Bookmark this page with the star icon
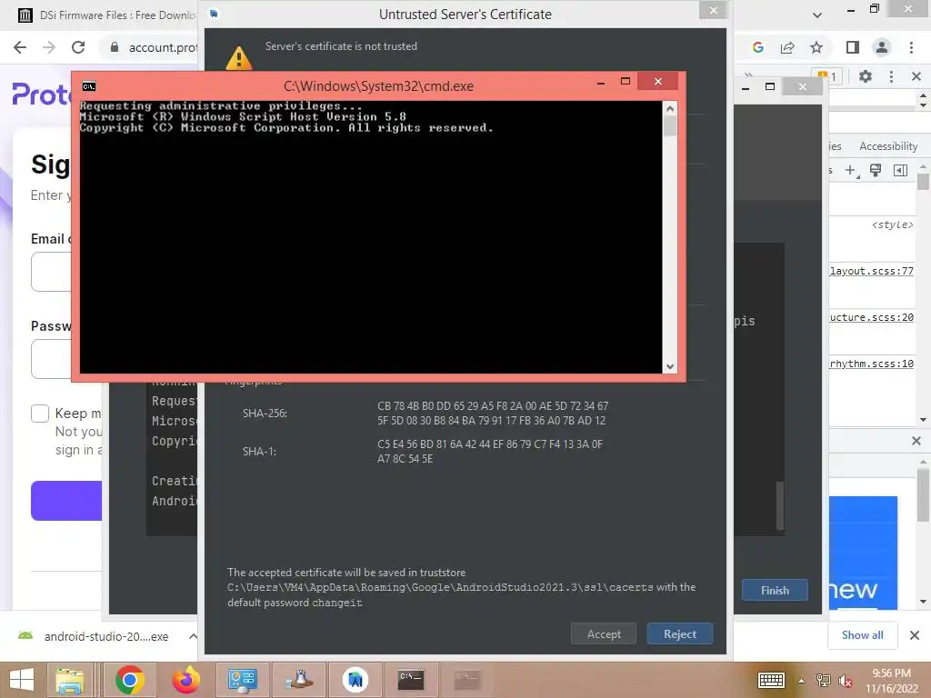 (816, 47)
